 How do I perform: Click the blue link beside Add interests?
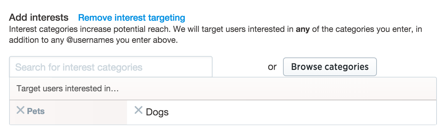pos(132,18)
